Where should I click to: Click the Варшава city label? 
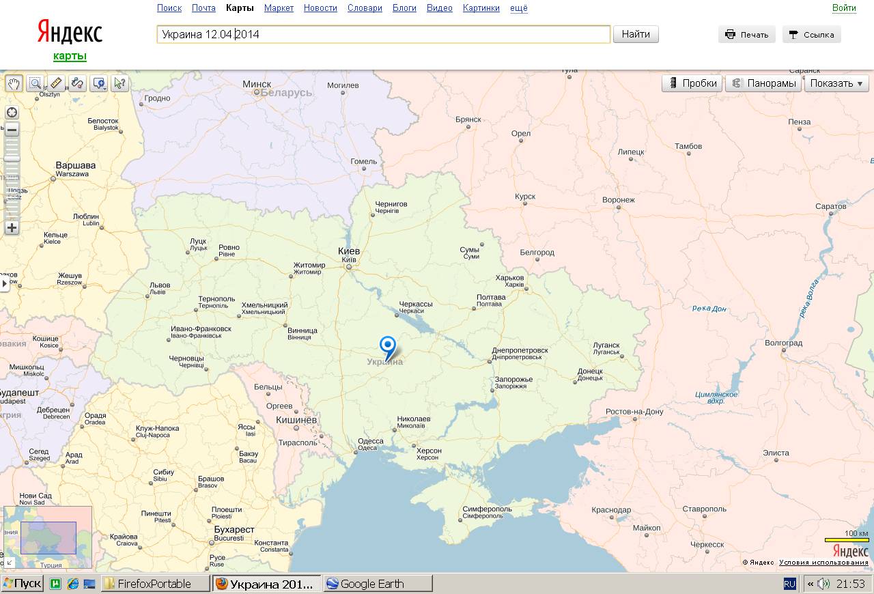click(x=75, y=165)
